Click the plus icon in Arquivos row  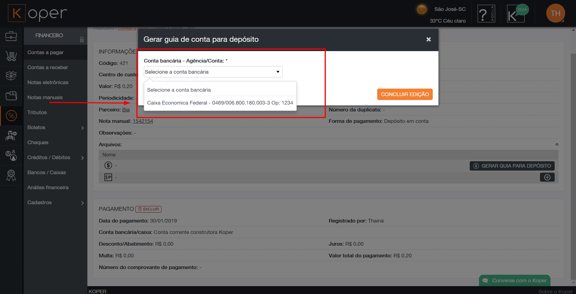(547, 177)
